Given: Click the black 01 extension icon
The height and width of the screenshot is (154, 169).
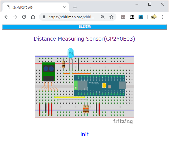Looking at the screenshot, I should tap(132, 17).
